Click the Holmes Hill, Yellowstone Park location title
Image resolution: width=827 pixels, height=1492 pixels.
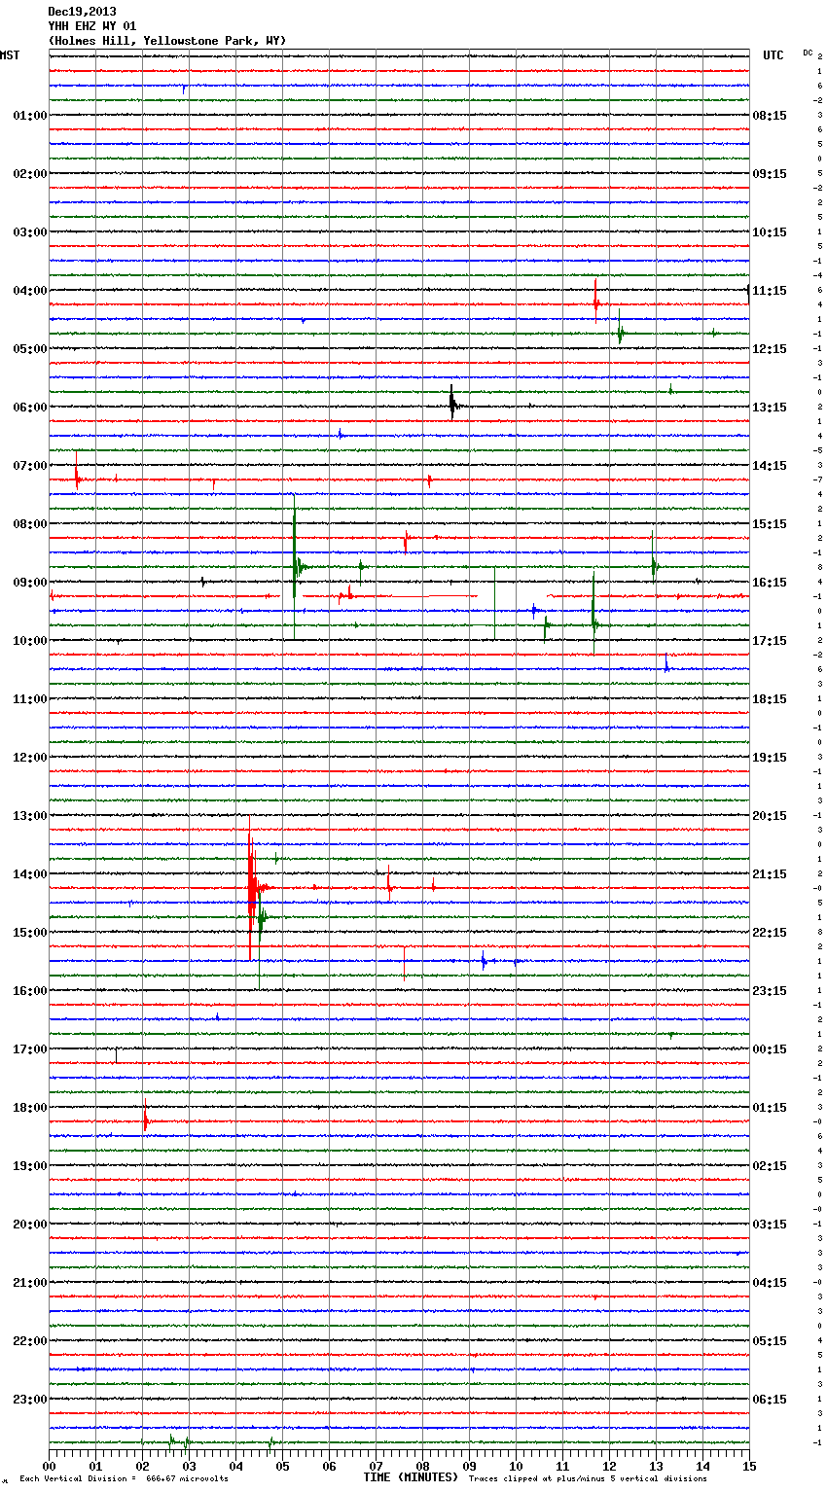click(x=166, y=41)
